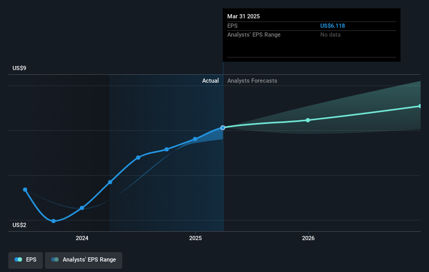Select the 2026 forecast EPS data point
Image resolution: width=429 pixels, height=272 pixels.
[x=308, y=120]
